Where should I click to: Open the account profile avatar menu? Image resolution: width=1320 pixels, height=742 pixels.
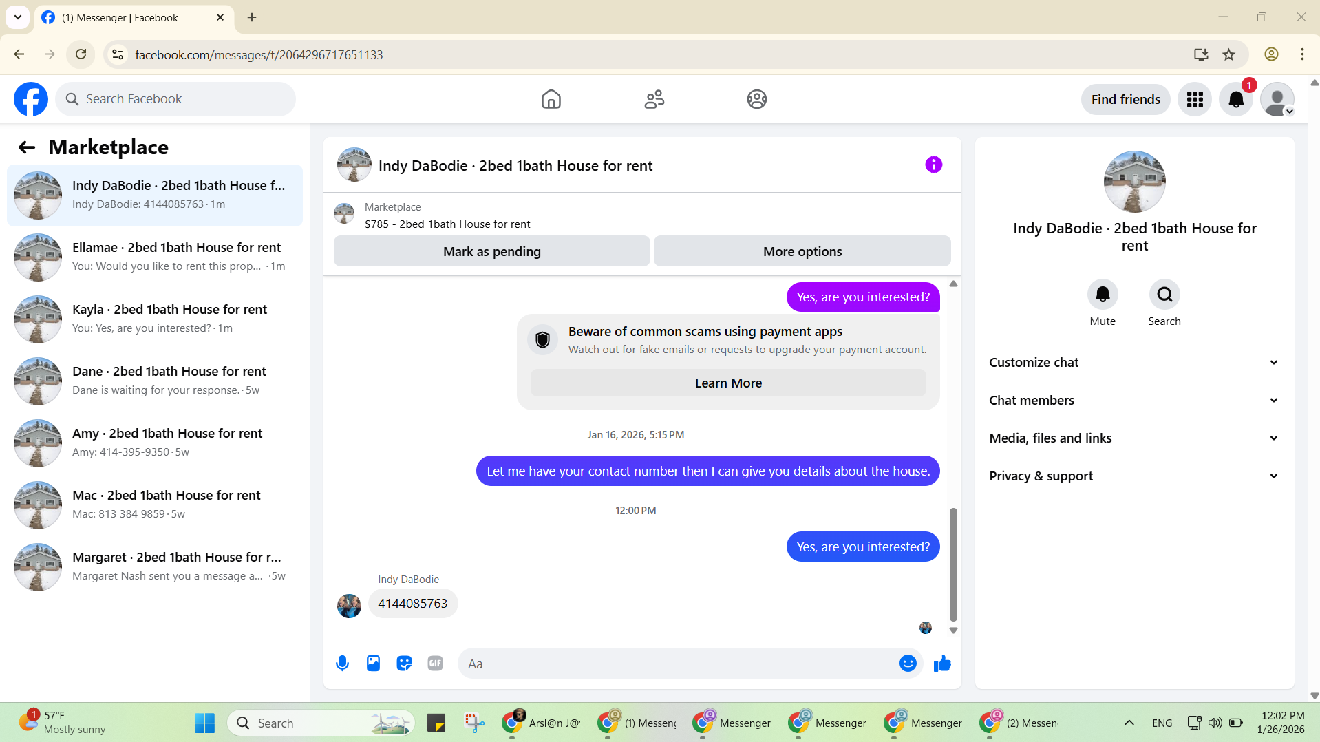1277,99
